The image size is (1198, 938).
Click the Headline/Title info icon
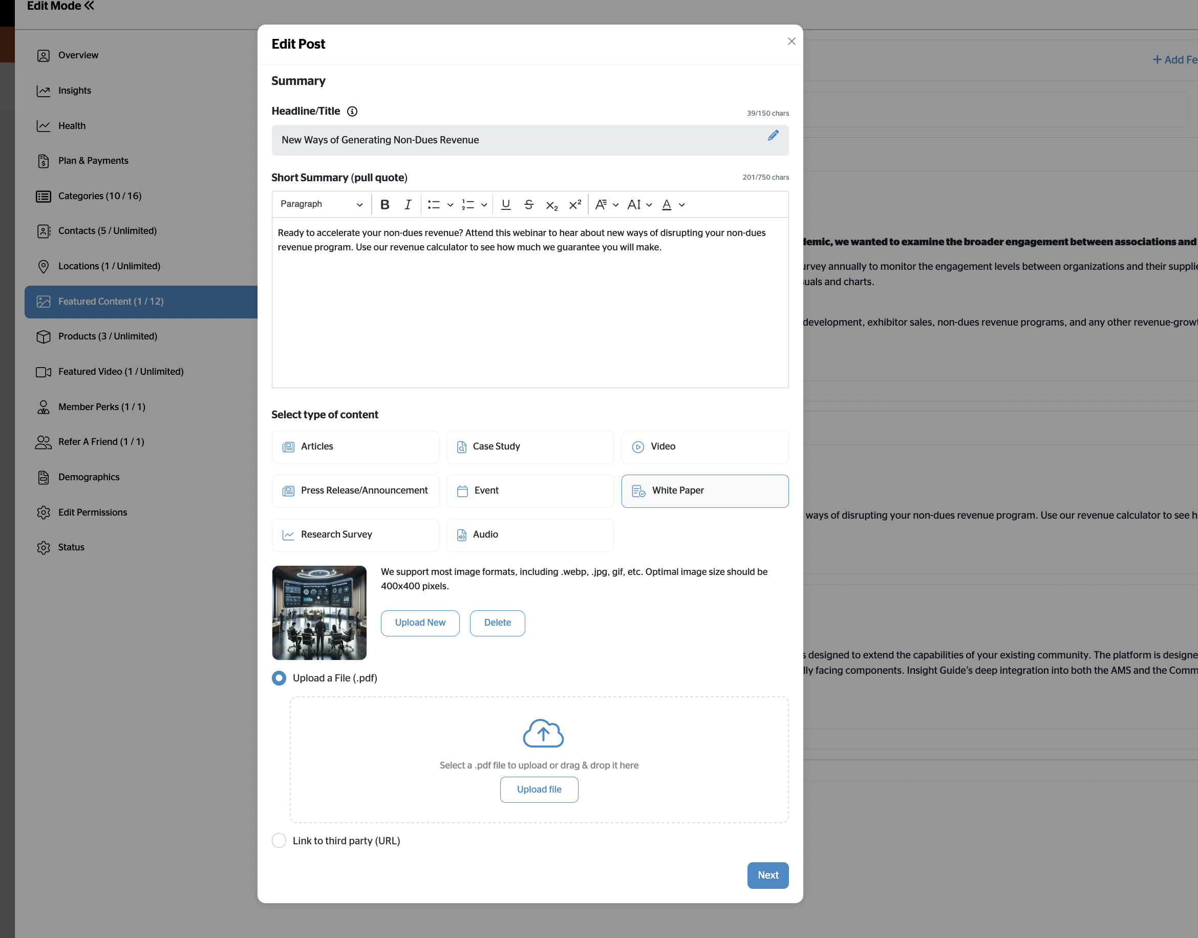(352, 112)
